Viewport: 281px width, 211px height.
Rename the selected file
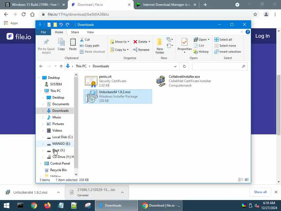point(141,50)
